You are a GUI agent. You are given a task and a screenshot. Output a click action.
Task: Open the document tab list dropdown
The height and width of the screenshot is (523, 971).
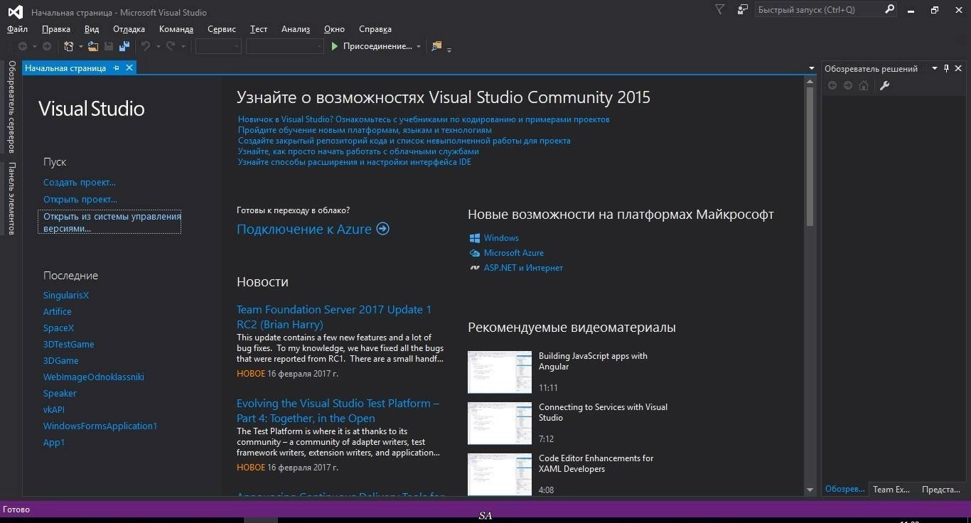coord(812,68)
